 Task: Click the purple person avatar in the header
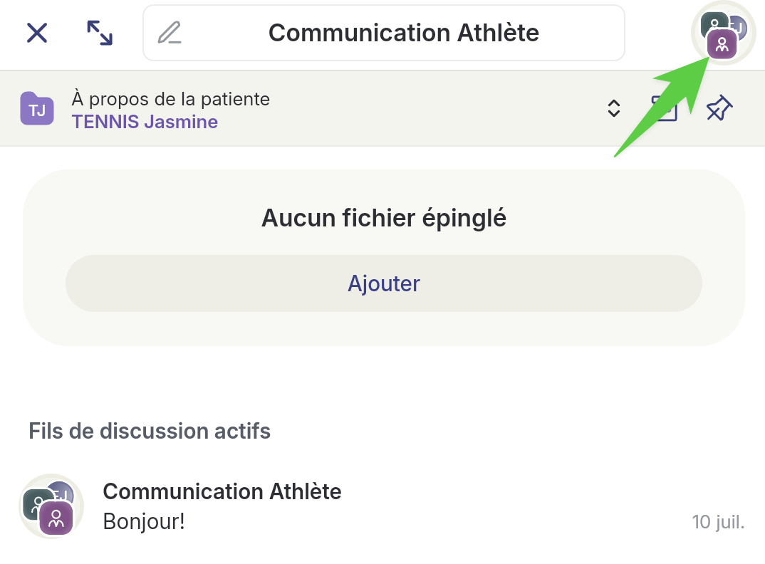tap(722, 46)
